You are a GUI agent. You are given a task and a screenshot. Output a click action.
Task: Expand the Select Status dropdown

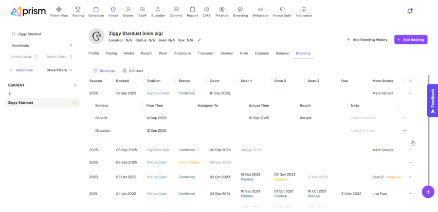coord(59,57)
